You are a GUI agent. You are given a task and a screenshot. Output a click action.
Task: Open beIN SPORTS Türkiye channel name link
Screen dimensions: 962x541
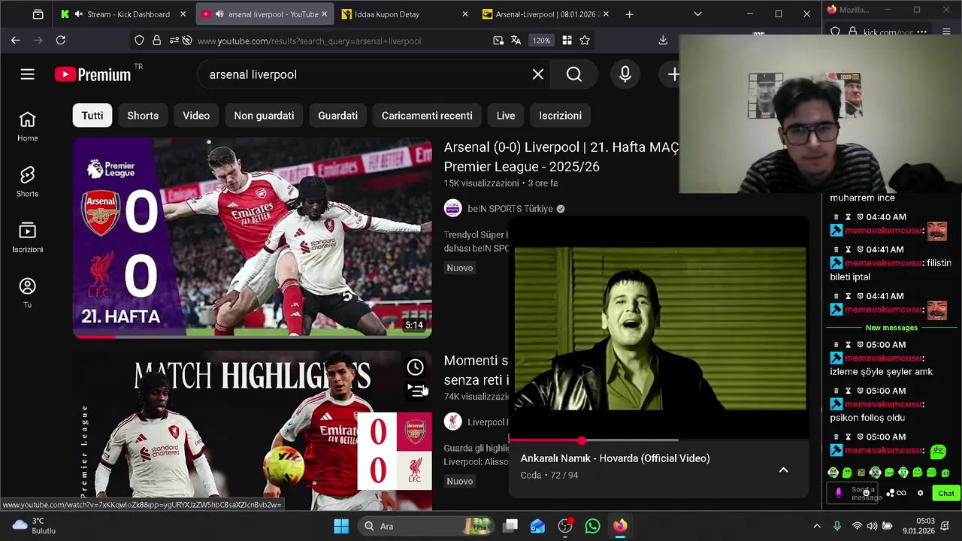(510, 209)
